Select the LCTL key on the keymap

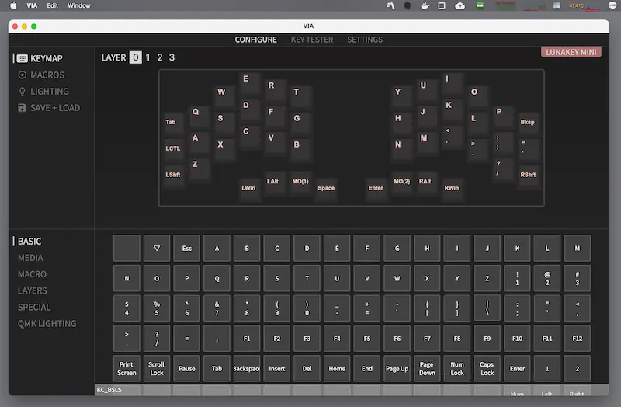click(173, 150)
